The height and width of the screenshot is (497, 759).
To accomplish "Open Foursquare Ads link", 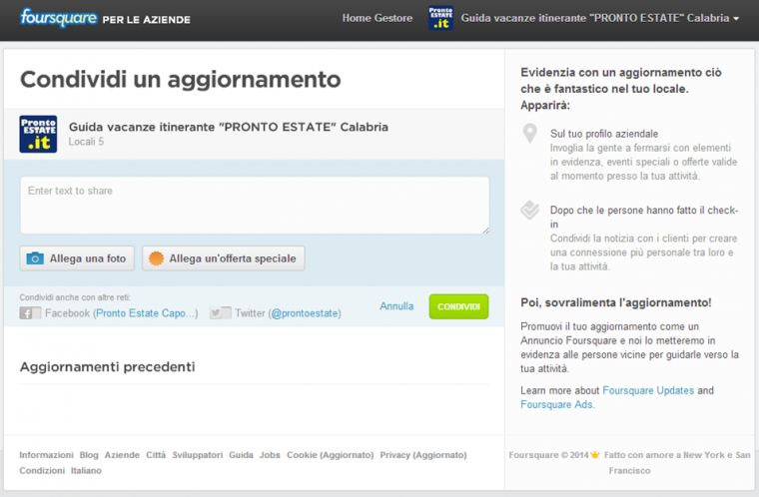I will [556, 404].
